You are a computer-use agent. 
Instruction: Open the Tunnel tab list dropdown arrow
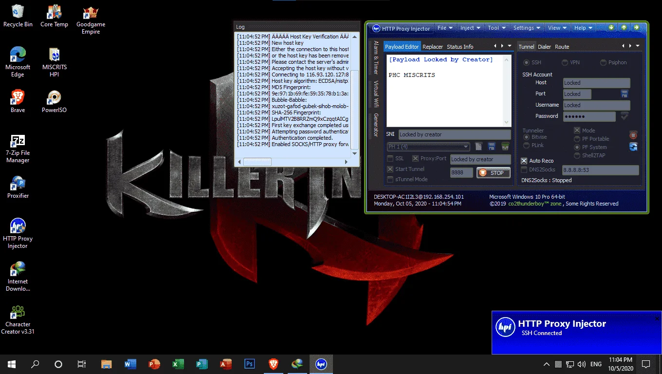(x=638, y=46)
